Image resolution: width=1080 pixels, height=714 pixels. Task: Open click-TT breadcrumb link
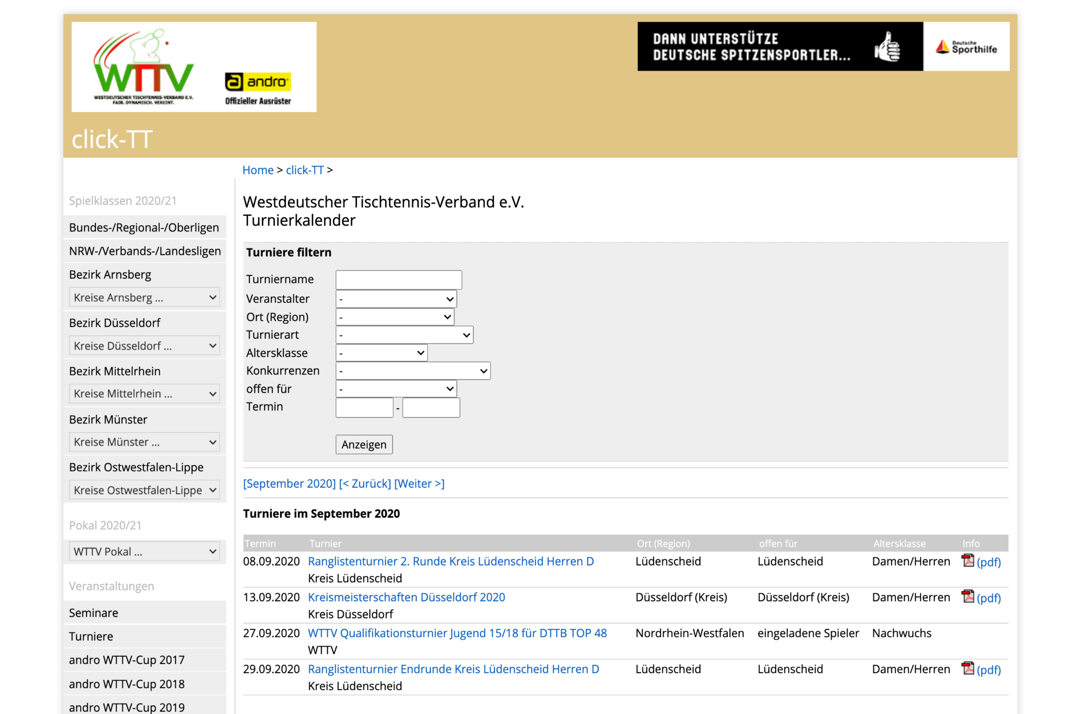coord(305,170)
